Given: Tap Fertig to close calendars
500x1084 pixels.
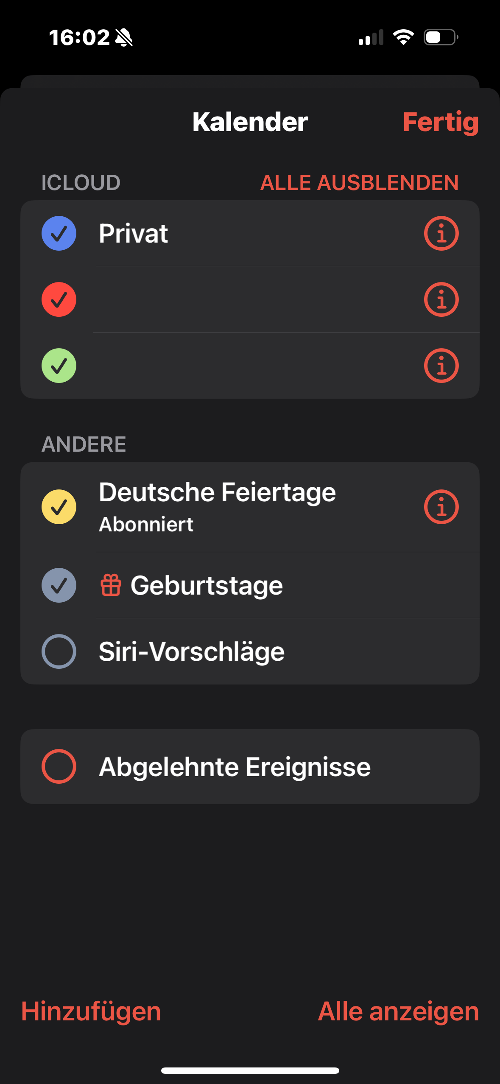Looking at the screenshot, I should [x=440, y=122].
